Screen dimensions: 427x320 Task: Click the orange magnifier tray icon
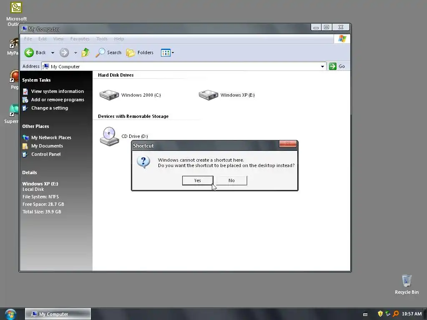[x=396, y=314]
